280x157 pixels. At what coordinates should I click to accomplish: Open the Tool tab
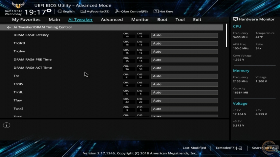tap(180, 20)
